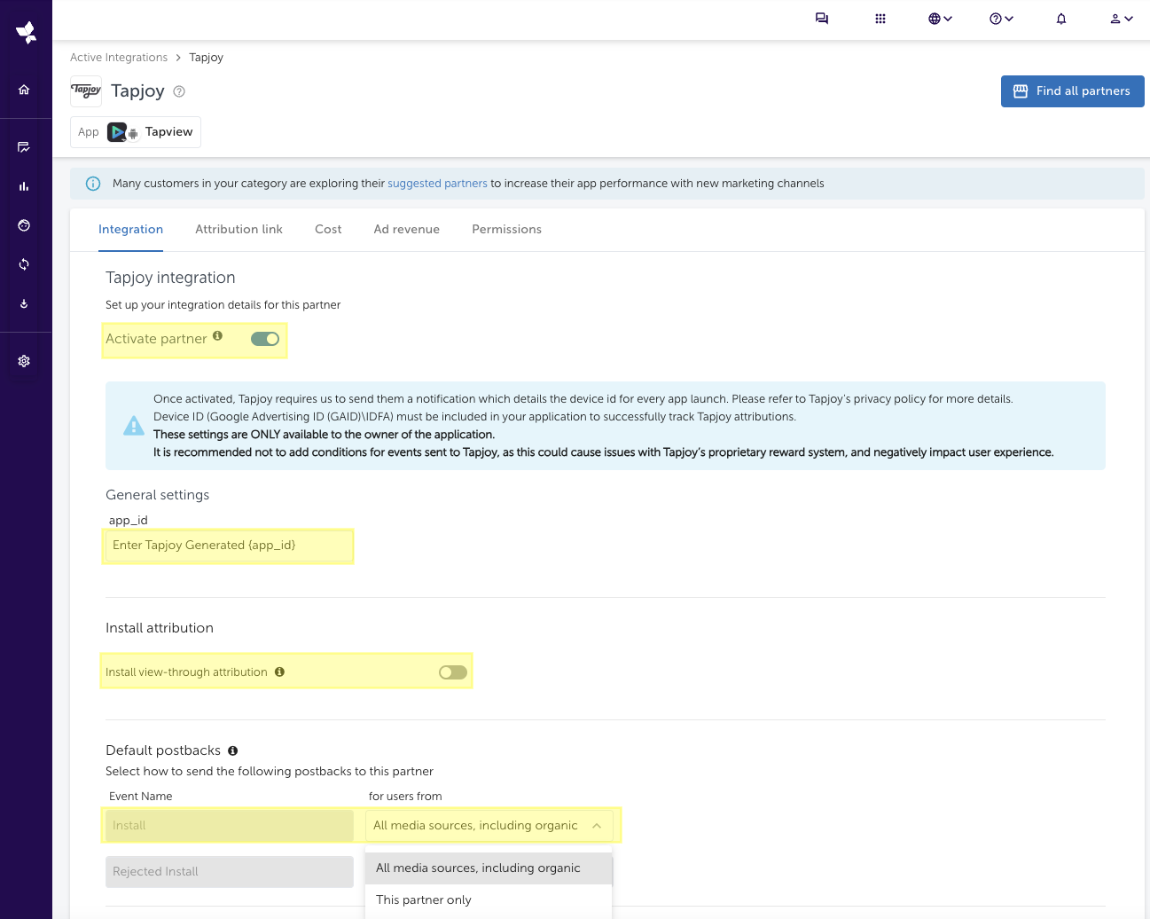Click the circular sync arrows sidebar icon
The width and height of the screenshot is (1150, 919).
coord(24,264)
